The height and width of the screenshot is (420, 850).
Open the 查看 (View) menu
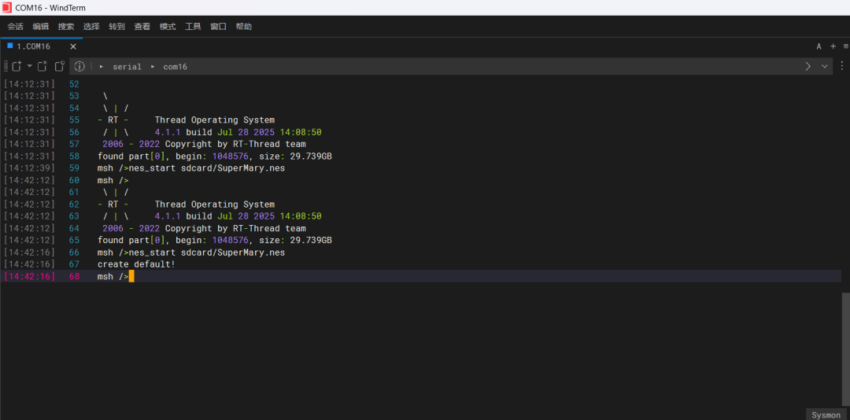click(142, 26)
